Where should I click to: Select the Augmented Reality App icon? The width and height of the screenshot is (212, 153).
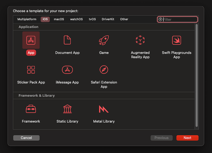coord(140,40)
